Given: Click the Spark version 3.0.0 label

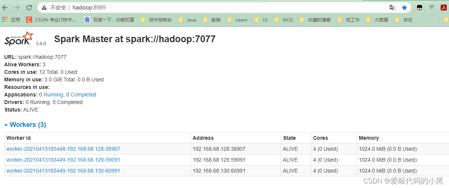Looking at the screenshot, I should 41,43.
